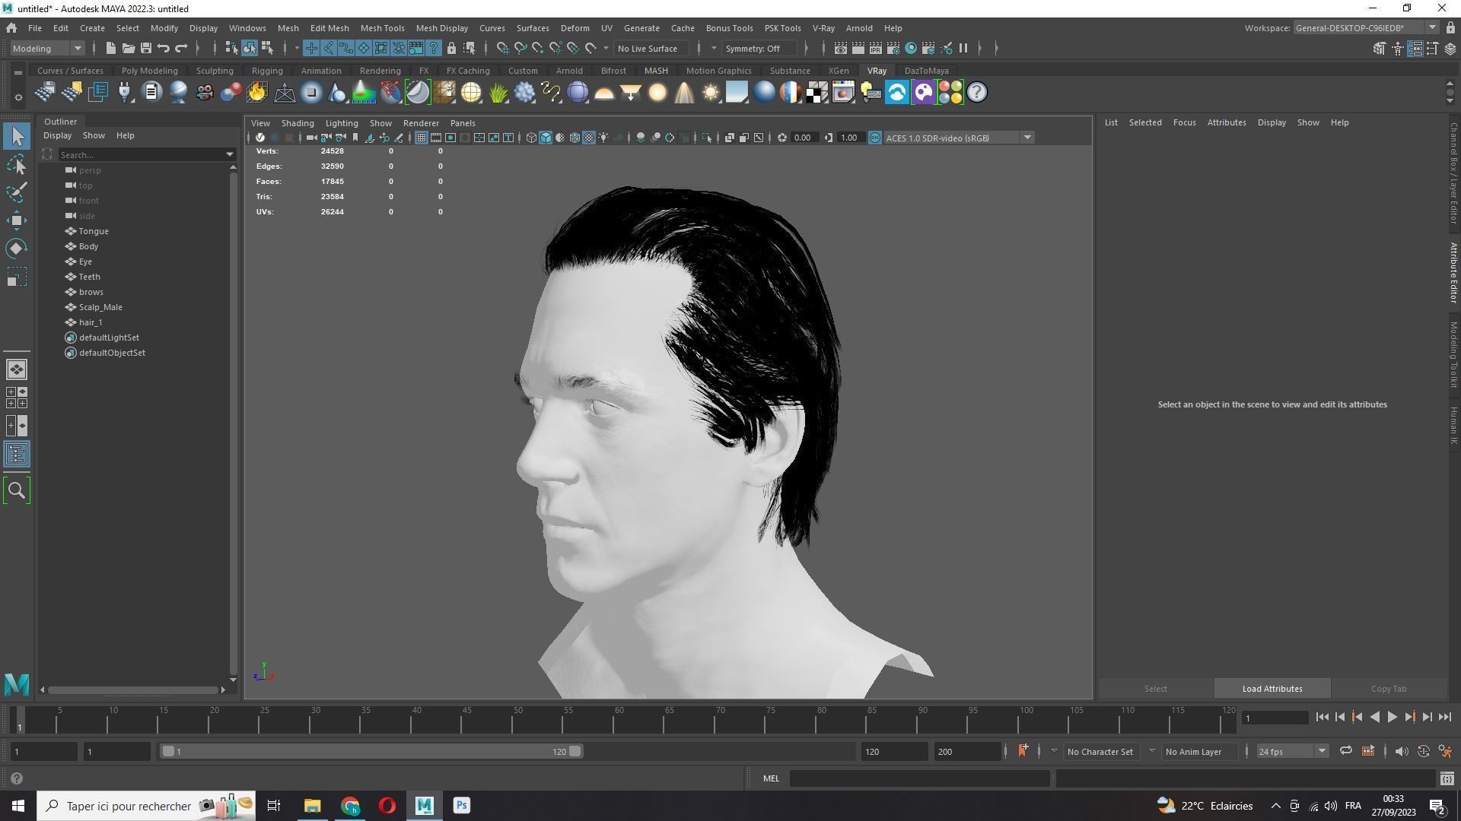Open the Deform menu
The height and width of the screenshot is (821, 1461).
pos(575,28)
